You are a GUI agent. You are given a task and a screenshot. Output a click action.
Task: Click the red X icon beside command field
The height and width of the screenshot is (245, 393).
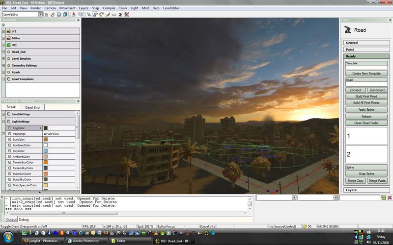390,197
